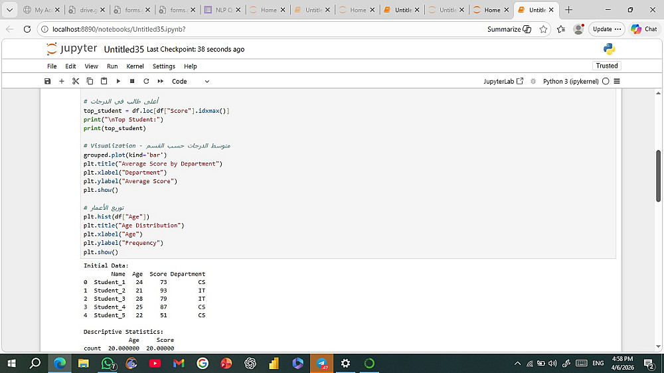
Task: Open the View menu
Action: coord(91,66)
